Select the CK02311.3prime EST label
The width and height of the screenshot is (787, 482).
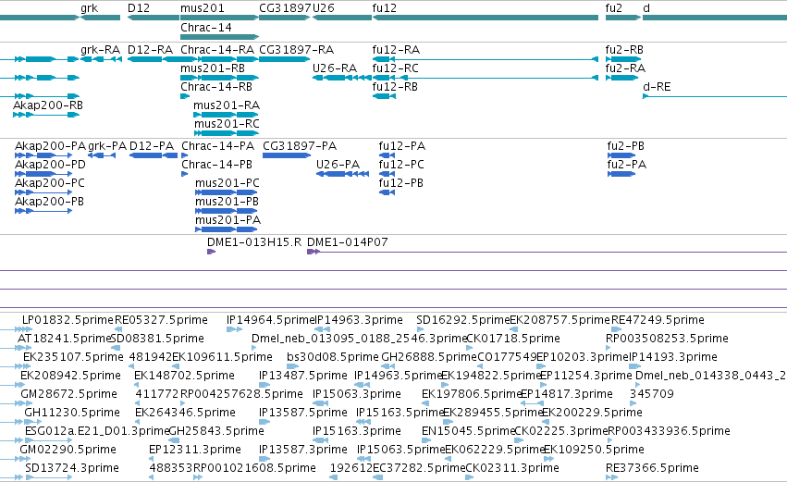tap(512, 468)
